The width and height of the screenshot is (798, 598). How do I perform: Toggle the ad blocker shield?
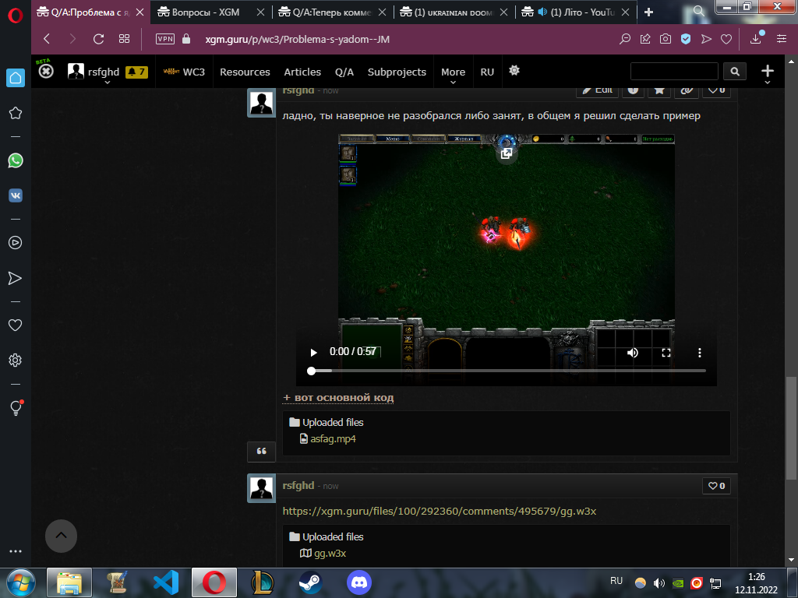[x=686, y=39]
